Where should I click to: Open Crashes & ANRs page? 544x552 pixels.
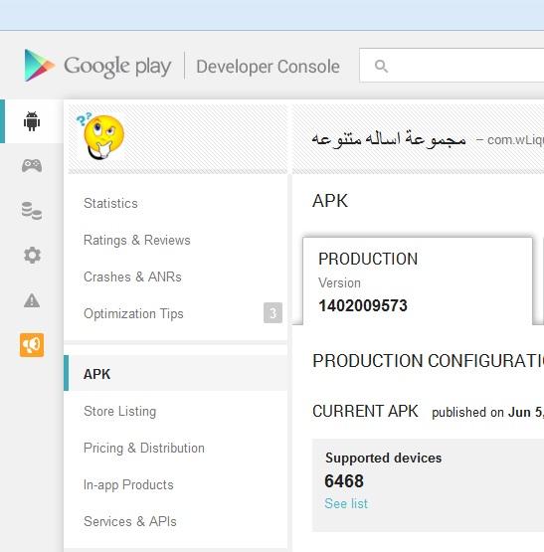tap(132, 277)
